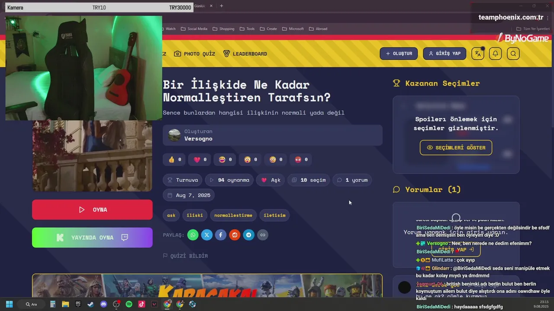Click the Turnuva tag chip
Viewport: 554px width, 311px height.
tap(183, 180)
